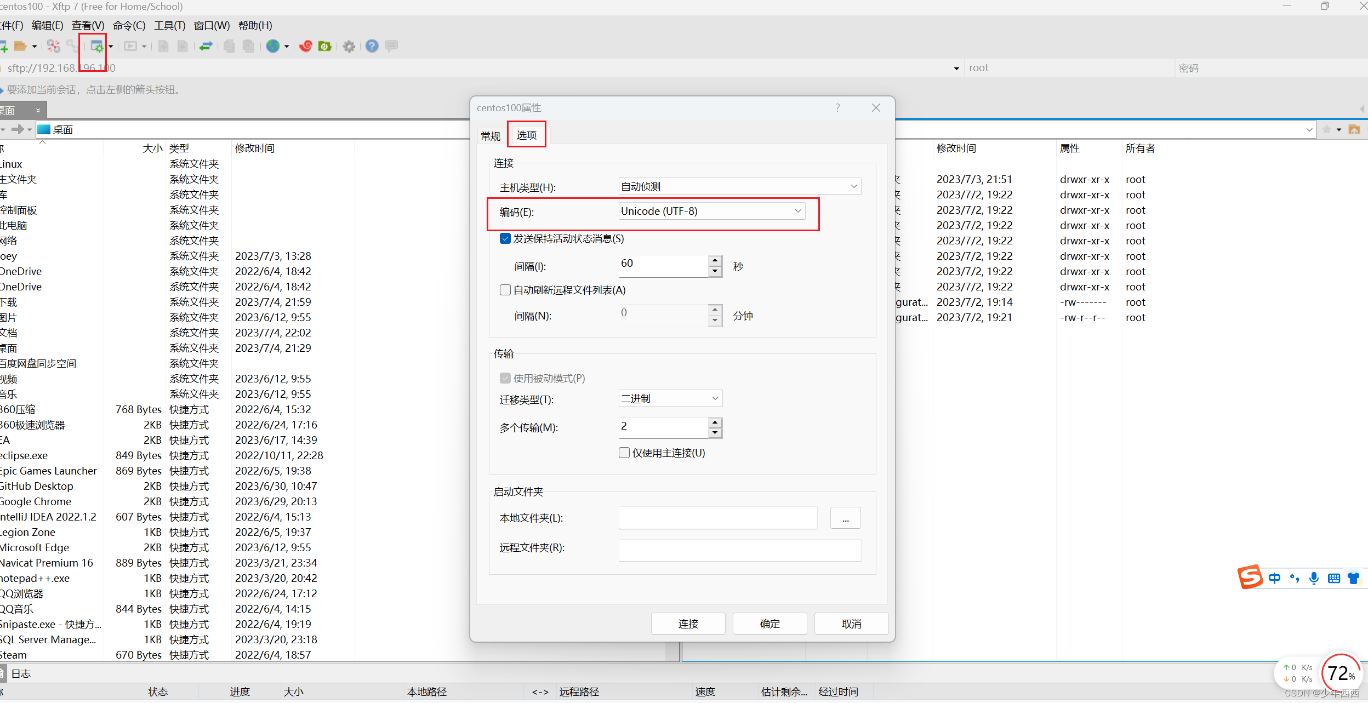Switch to the 常规 tab in dialog
The width and height of the screenshot is (1368, 703).
tap(491, 136)
